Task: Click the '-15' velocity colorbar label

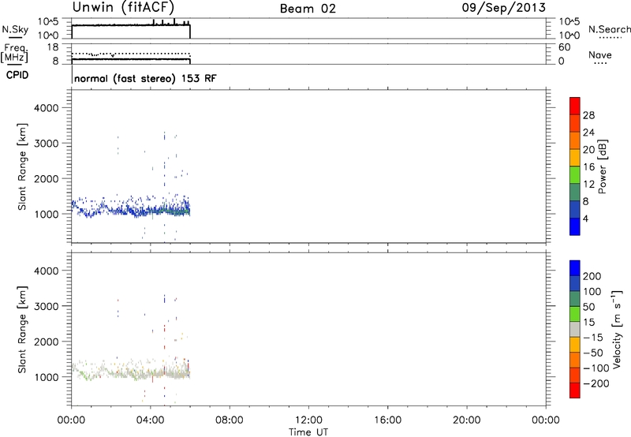Action: click(x=592, y=338)
